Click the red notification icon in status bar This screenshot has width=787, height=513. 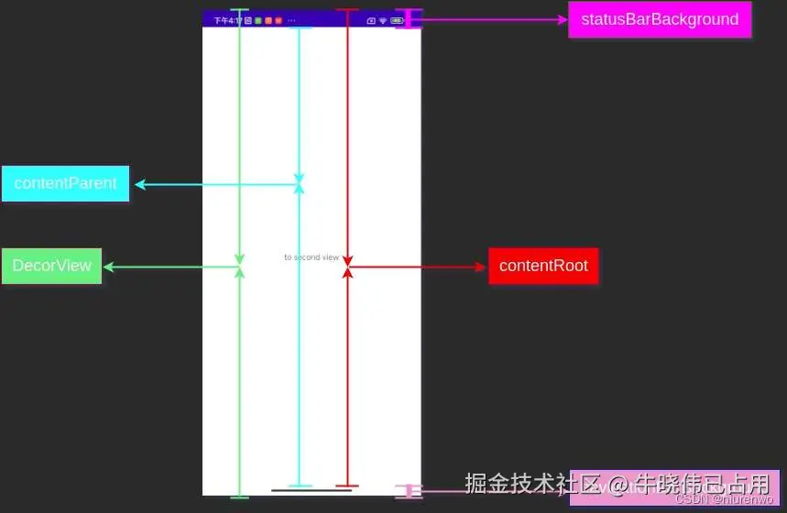[279, 20]
